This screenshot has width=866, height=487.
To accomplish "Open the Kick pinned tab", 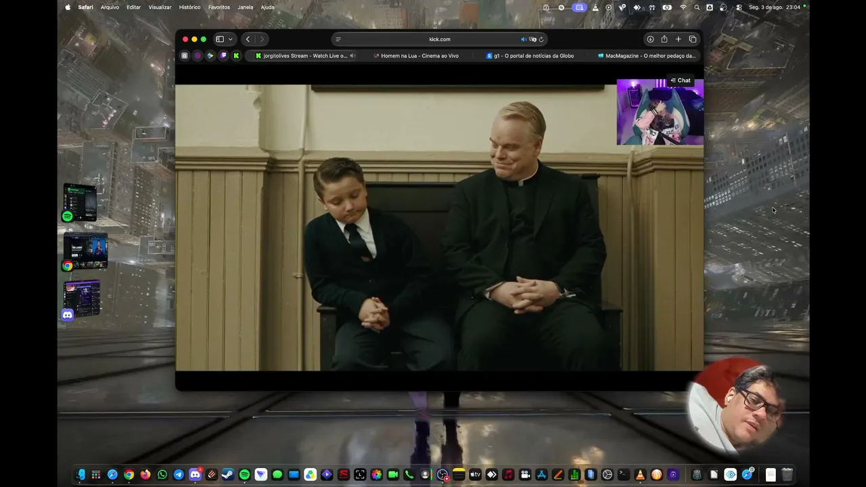I will click(236, 55).
